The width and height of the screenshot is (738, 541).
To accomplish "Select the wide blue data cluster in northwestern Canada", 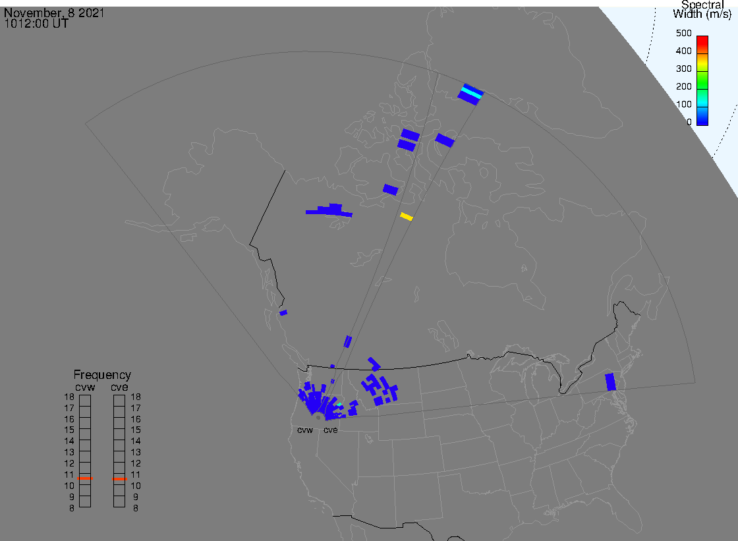I will [x=330, y=211].
